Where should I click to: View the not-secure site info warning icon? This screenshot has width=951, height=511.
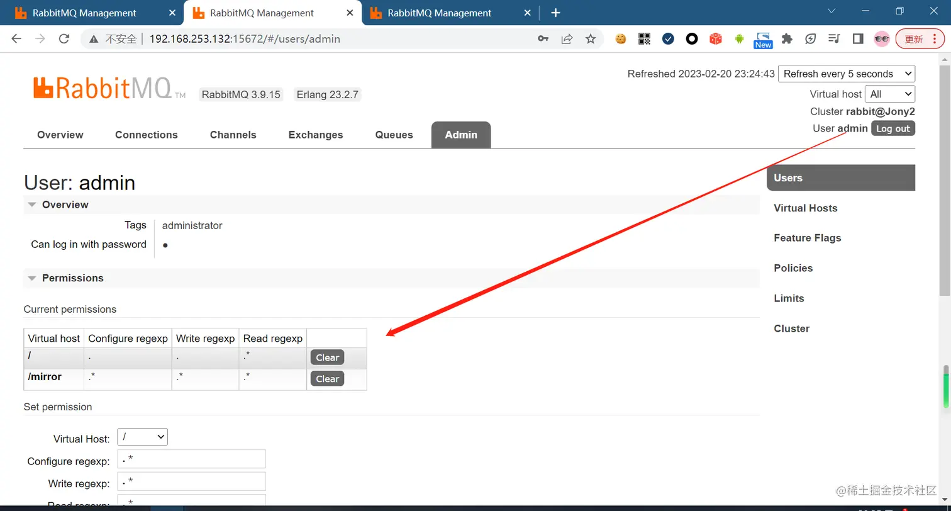[94, 38]
